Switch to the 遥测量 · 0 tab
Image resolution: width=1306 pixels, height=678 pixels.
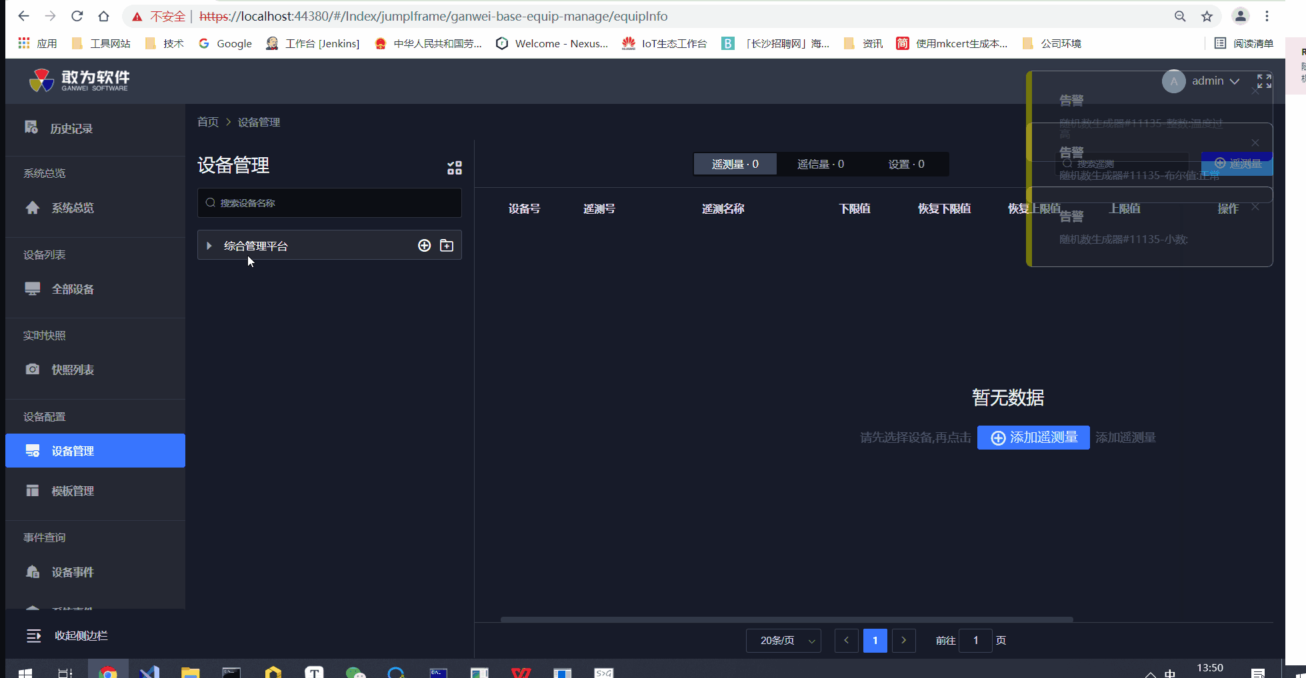(735, 164)
